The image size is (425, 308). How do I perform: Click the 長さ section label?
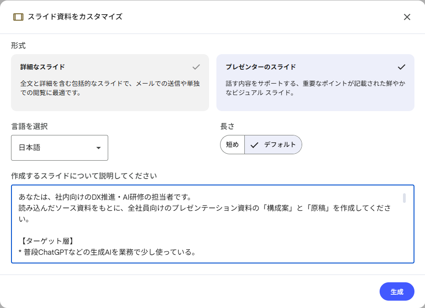point(227,126)
